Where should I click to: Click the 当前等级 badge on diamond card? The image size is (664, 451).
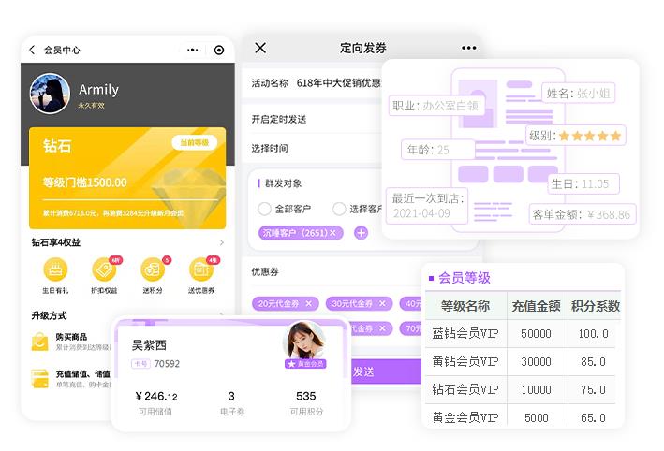pyautogui.click(x=195, y=142)
